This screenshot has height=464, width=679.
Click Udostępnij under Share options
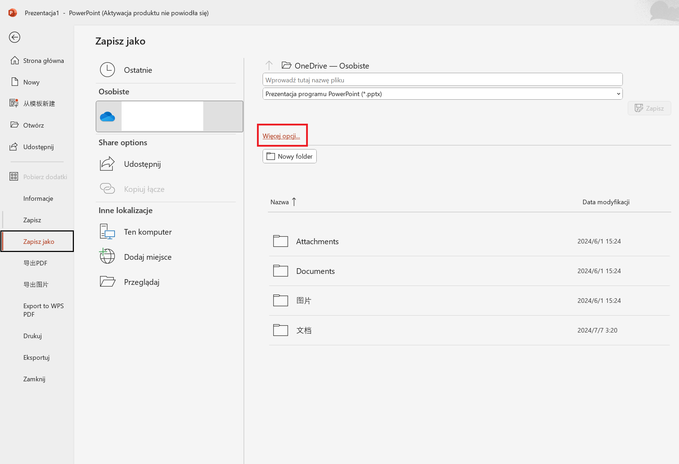tap(142, 164)
